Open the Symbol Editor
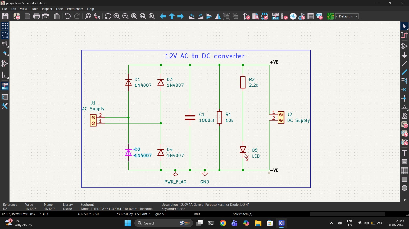409x229 pixels. [247, 16]
